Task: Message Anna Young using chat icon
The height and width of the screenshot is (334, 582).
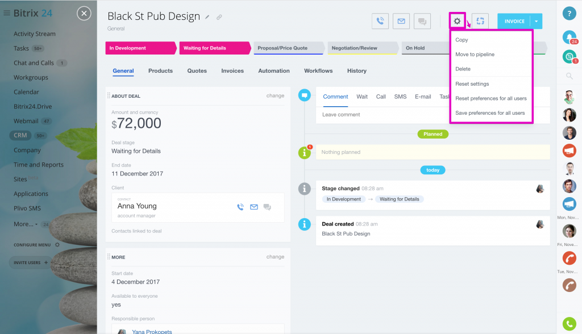Action: [267, 207]
